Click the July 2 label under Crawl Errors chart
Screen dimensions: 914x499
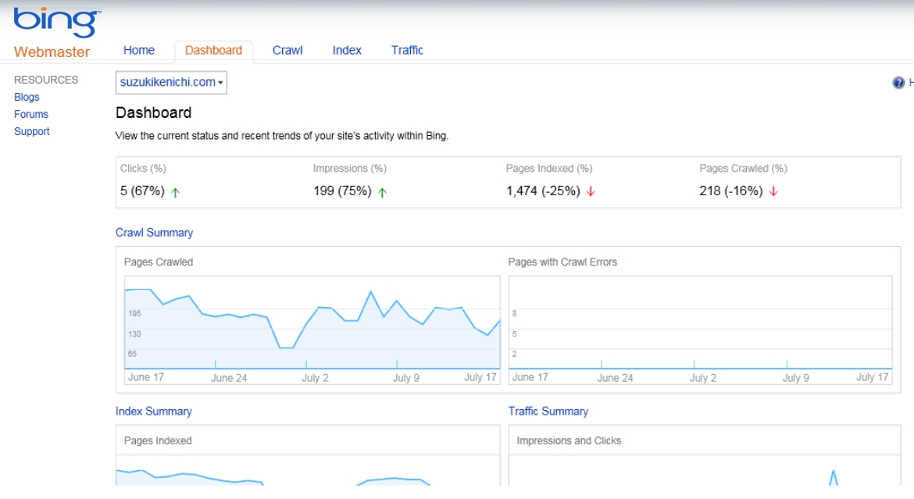coord(703,378)
